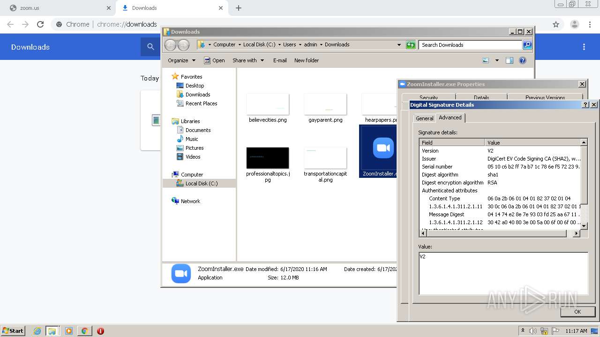Focus the Search Downloads field

470,45
